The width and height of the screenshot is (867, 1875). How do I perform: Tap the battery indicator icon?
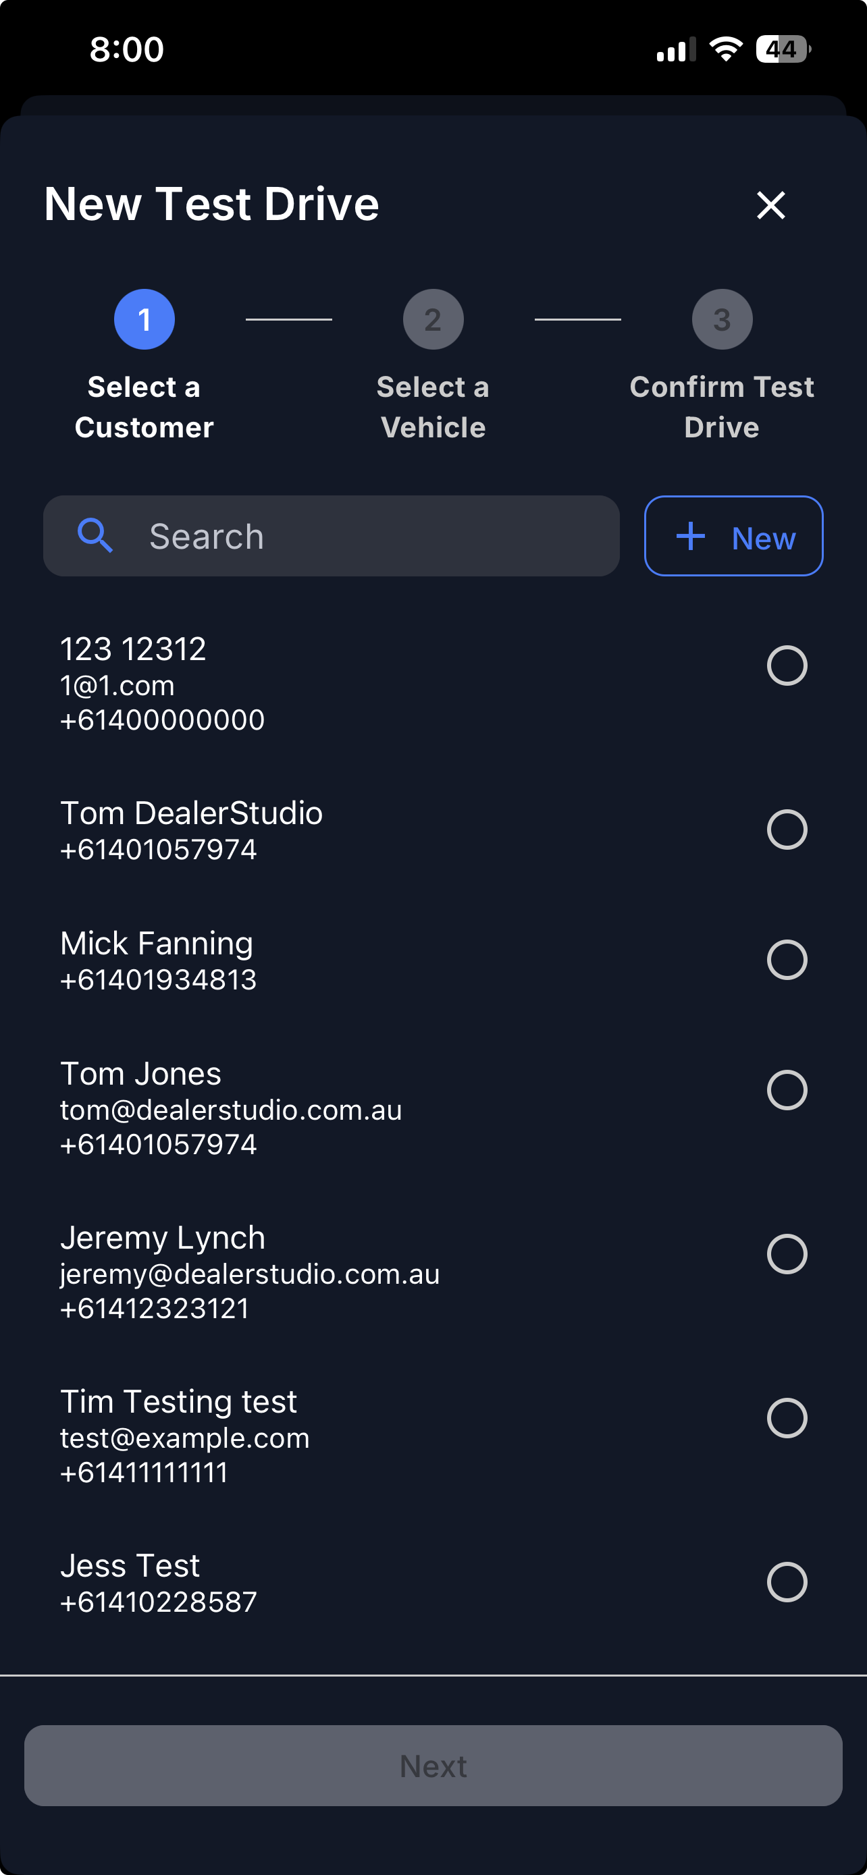coord(783,49)
